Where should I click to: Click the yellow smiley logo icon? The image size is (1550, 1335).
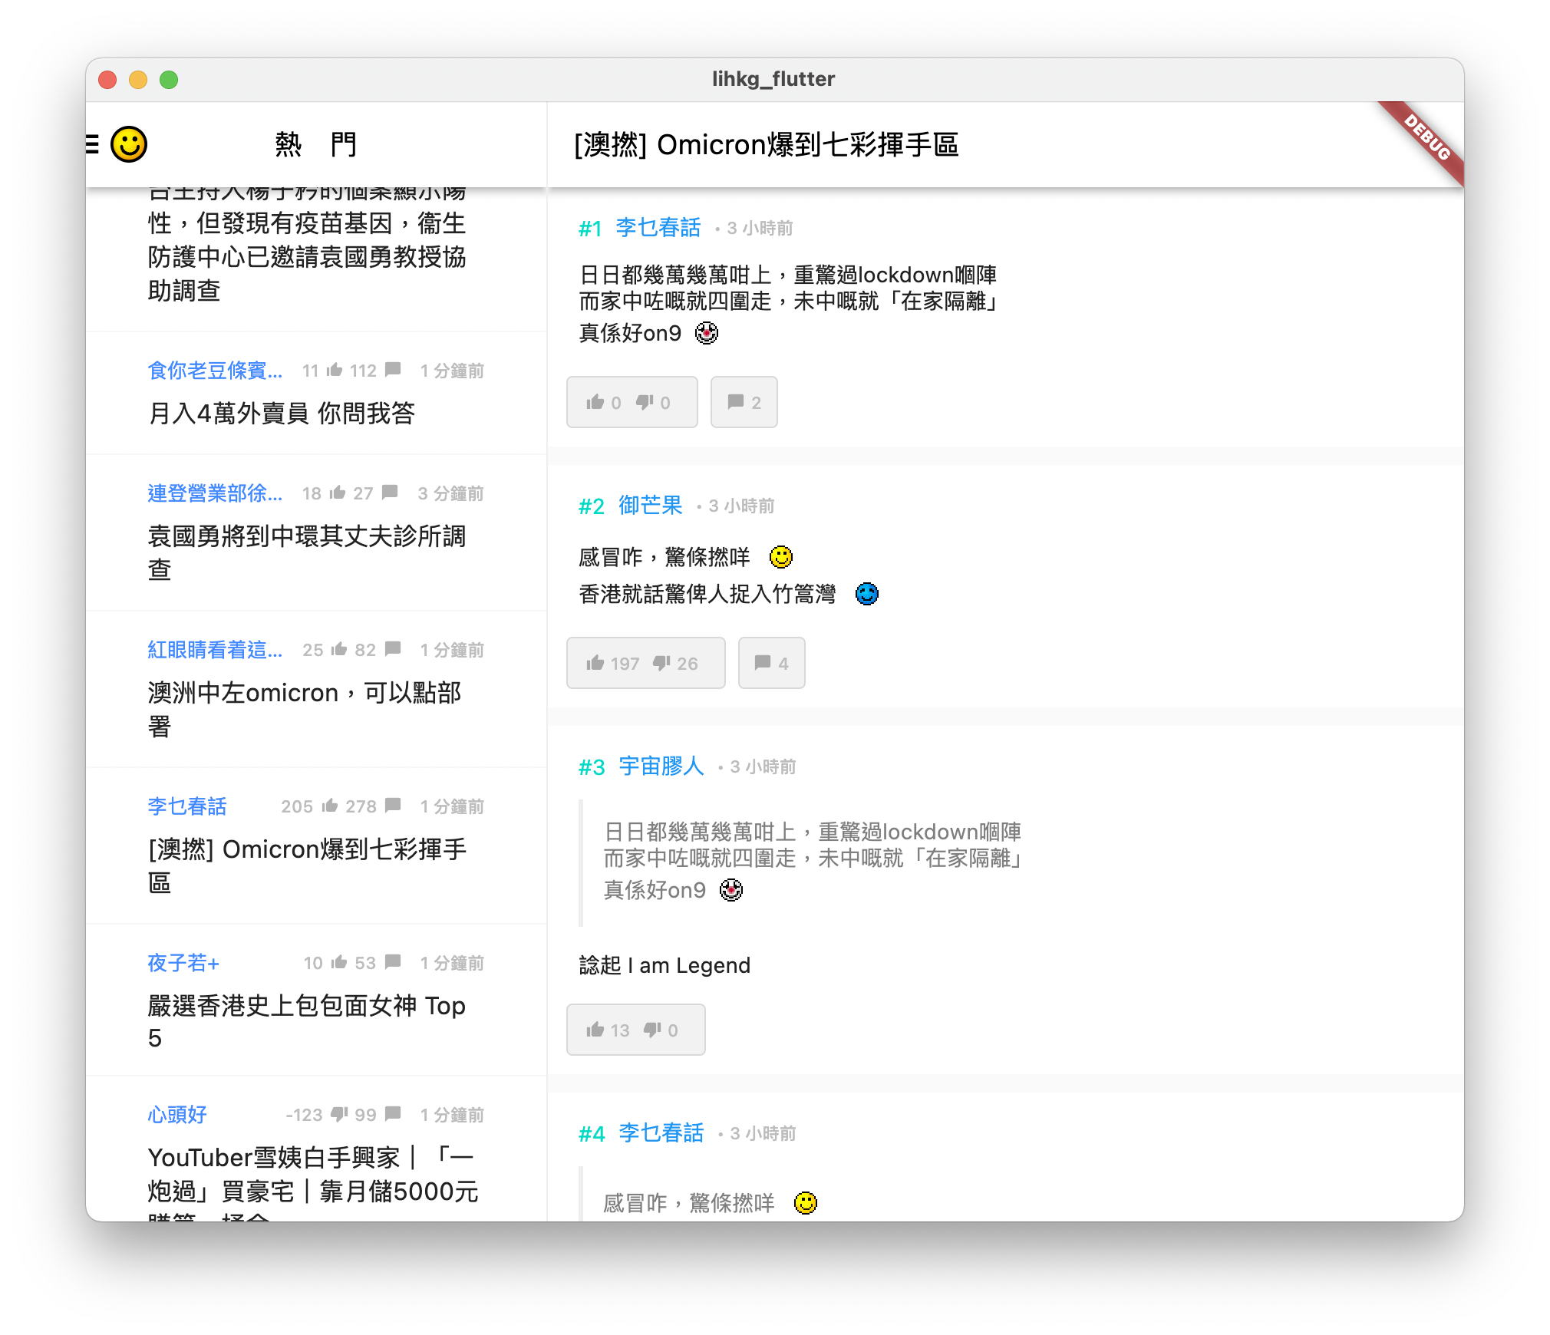129,144
